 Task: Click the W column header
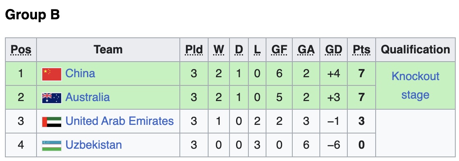click(219, 50)
